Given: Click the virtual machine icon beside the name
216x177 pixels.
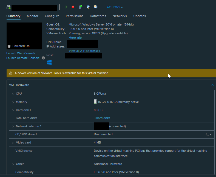Looking at the screenshot, I should coord(8,7).
